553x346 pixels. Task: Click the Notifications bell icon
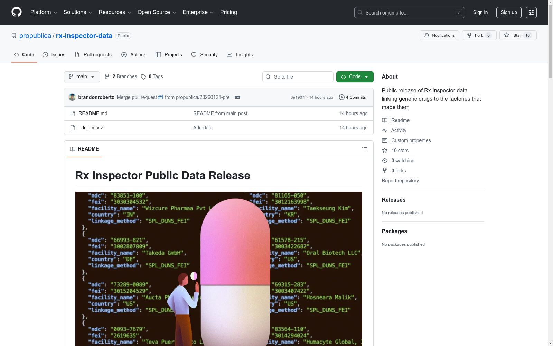click(427, 35)
